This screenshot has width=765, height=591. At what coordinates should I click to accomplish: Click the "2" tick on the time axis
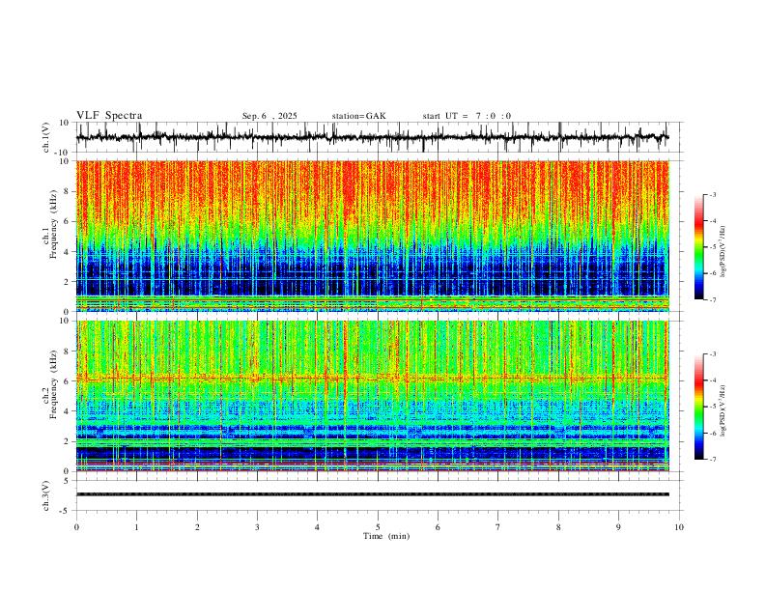click(x=197, y=527)
